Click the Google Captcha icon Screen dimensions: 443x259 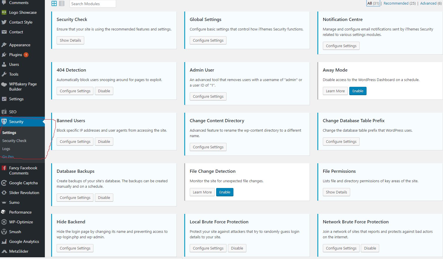pos(4,183)
